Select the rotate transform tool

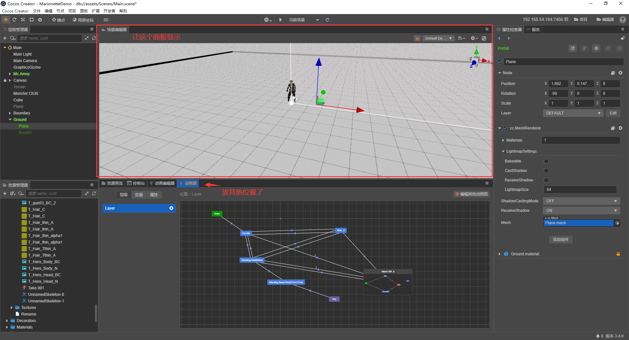pos(14,20)
